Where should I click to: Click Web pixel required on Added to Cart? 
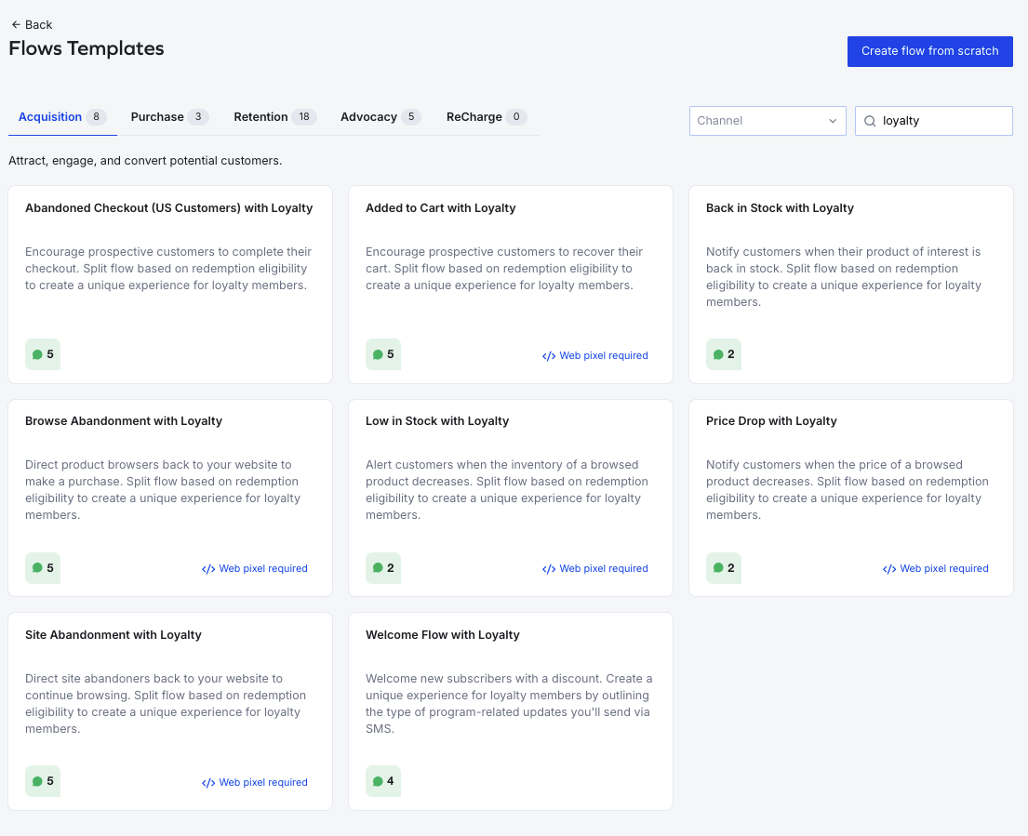(594, 356)
